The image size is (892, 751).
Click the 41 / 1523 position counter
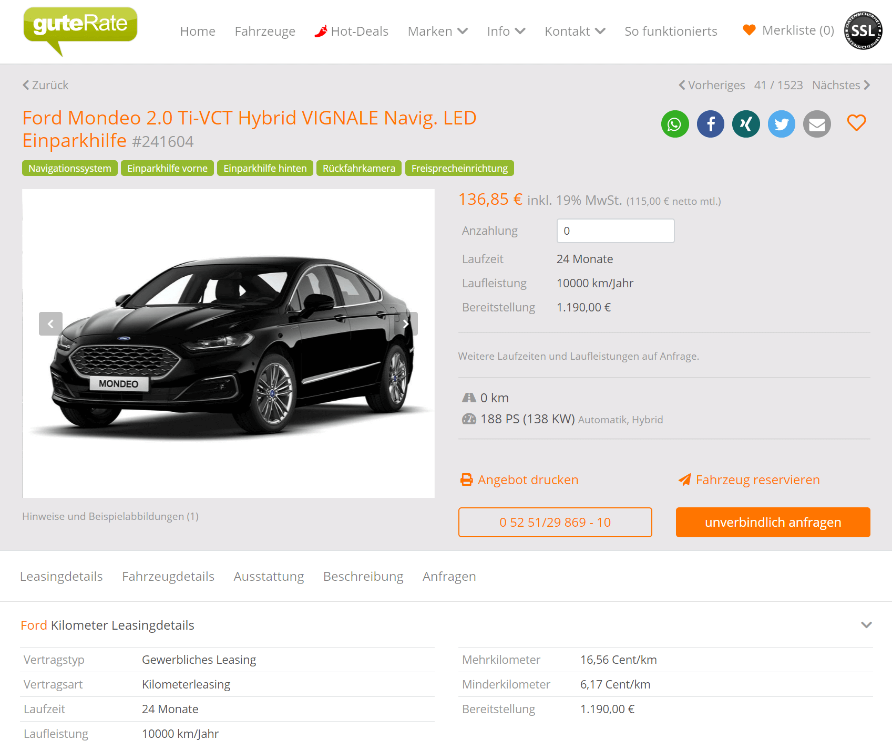pos(778,85)
